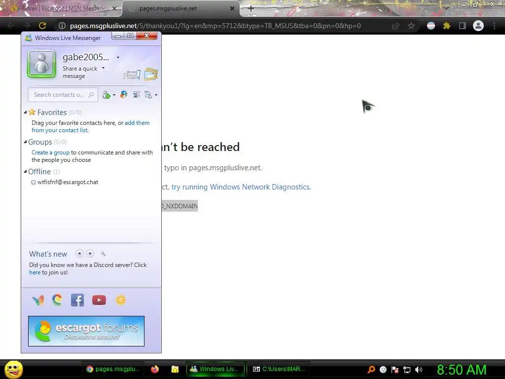The image size is (505, 379).
Task: Select the contact wtfisfnf@escargot.chat
Action: point(68,182)
